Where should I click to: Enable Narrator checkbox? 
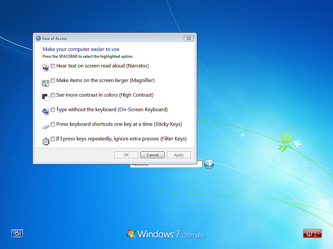[53, 66]
